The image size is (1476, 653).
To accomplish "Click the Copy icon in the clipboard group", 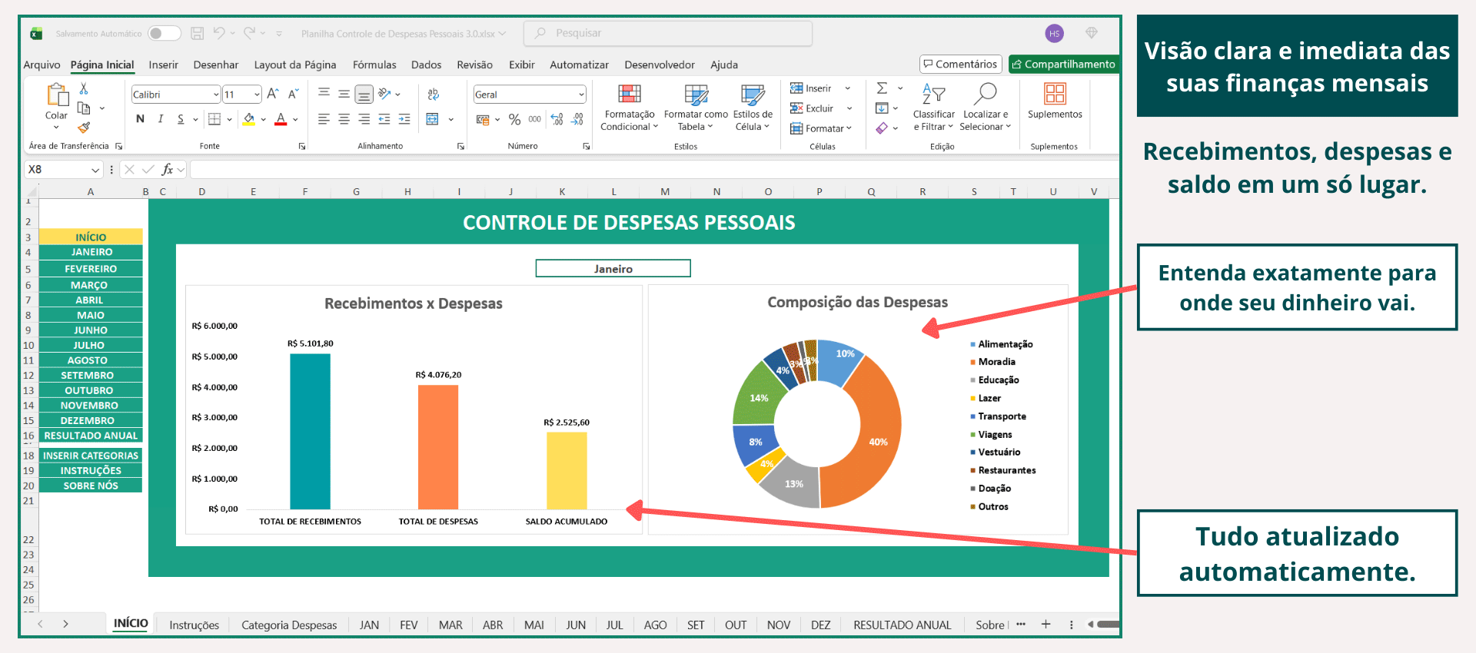I will coord(84,108).
